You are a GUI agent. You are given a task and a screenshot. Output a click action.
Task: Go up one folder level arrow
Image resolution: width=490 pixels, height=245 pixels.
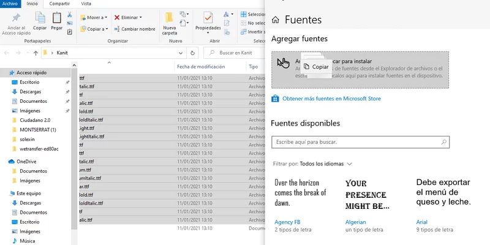pos(36,53)
